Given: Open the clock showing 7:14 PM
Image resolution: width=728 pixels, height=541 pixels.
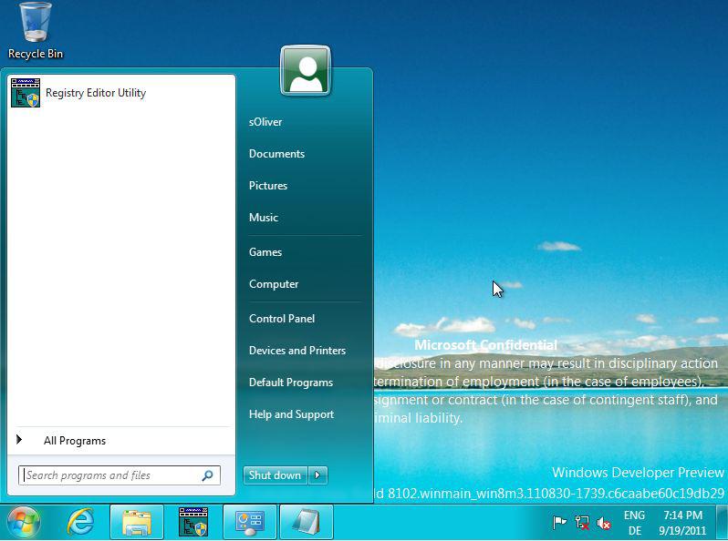Looking at the screenshot, I should click(682, 523).
